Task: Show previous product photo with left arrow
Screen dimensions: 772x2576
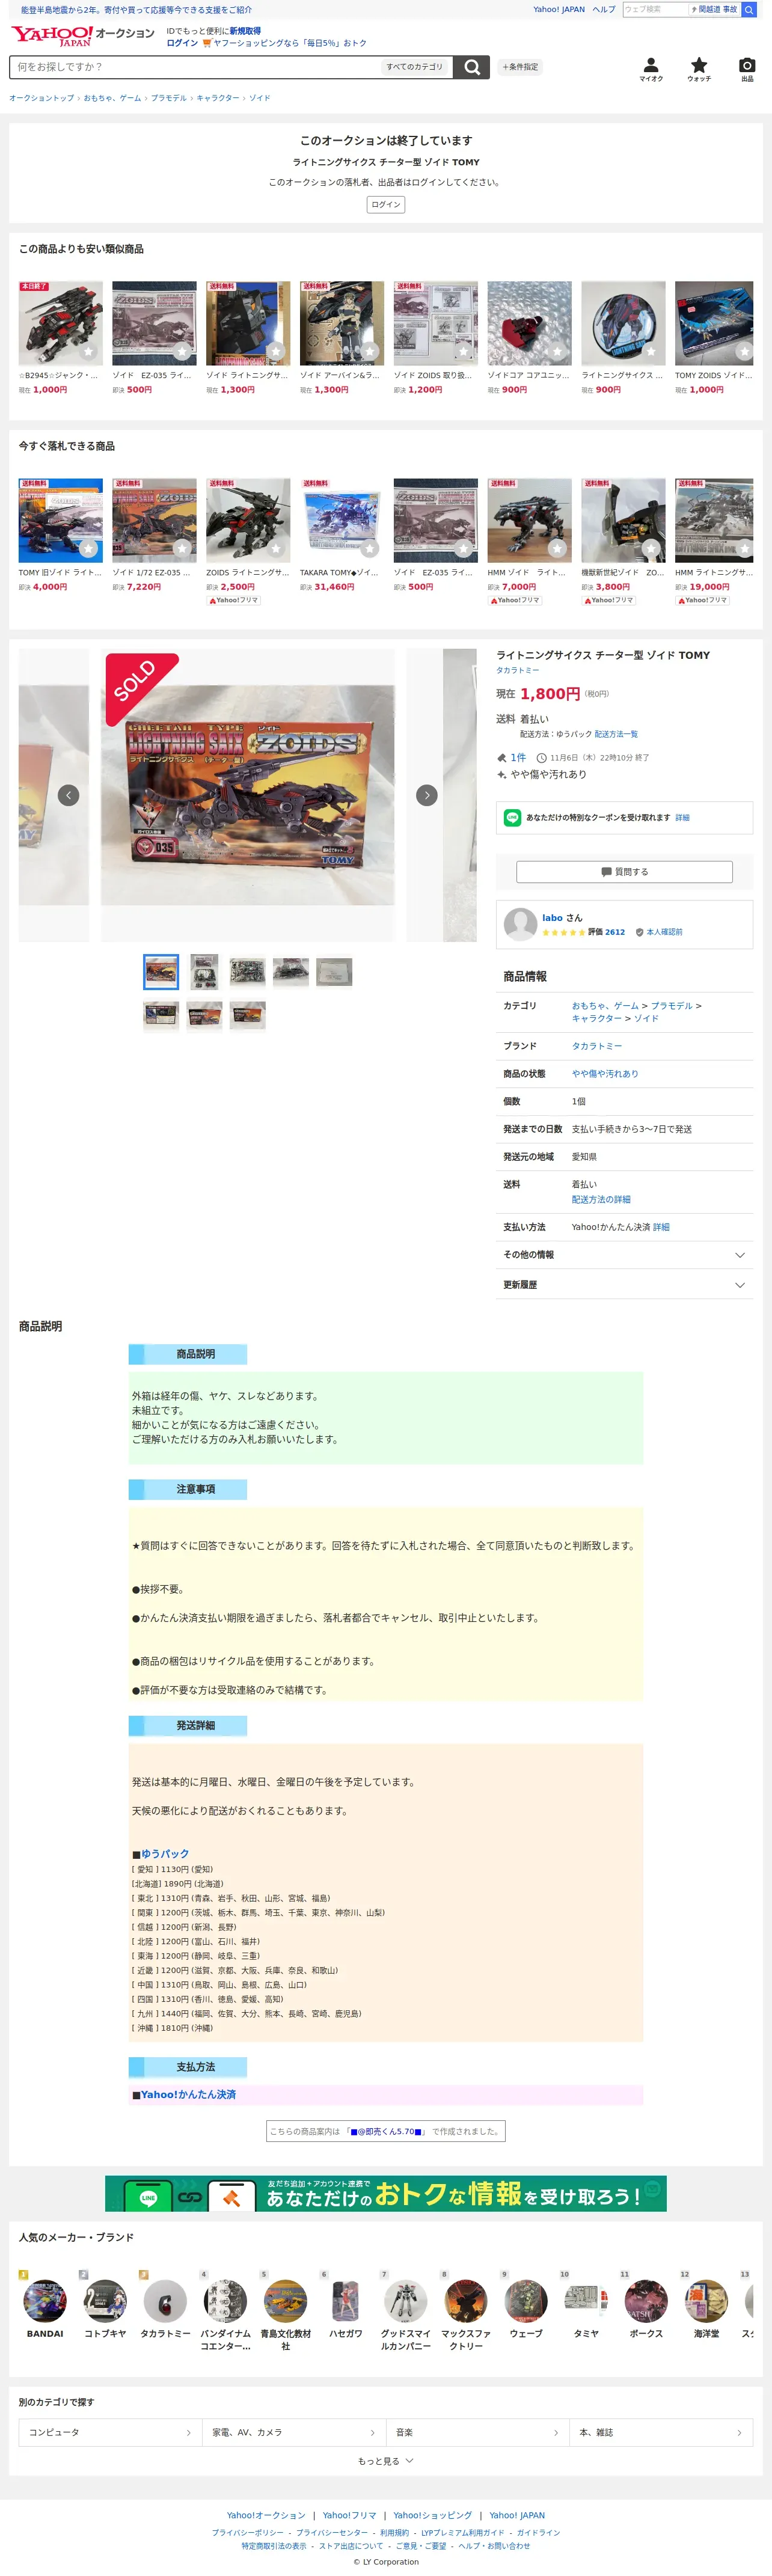Action: (x=68, y=795)
